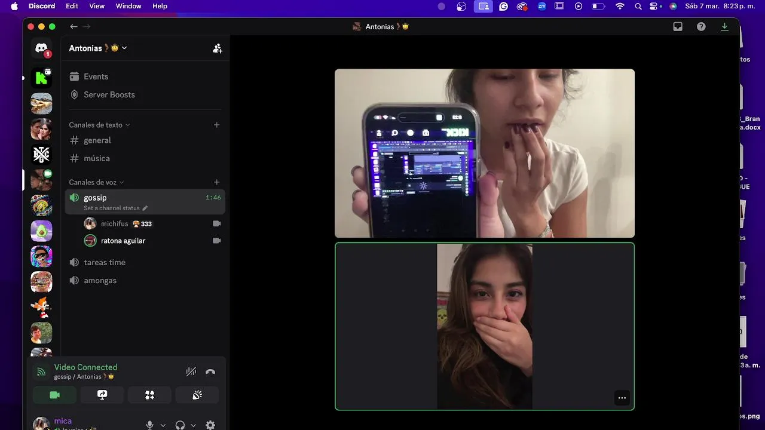Open mica user profile panel

(84, 424)
